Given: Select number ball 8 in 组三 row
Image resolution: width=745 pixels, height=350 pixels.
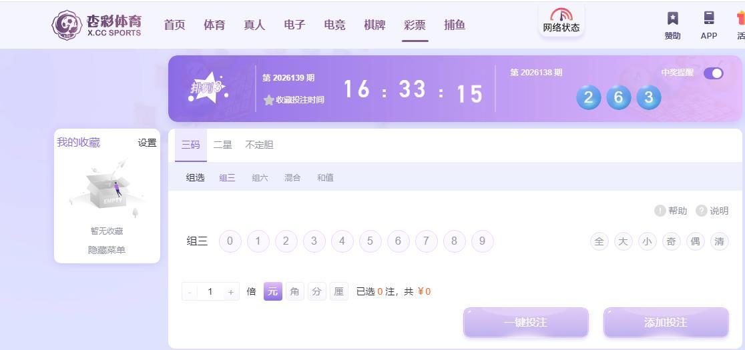Looking at the screenshot, I should [454, 241].
